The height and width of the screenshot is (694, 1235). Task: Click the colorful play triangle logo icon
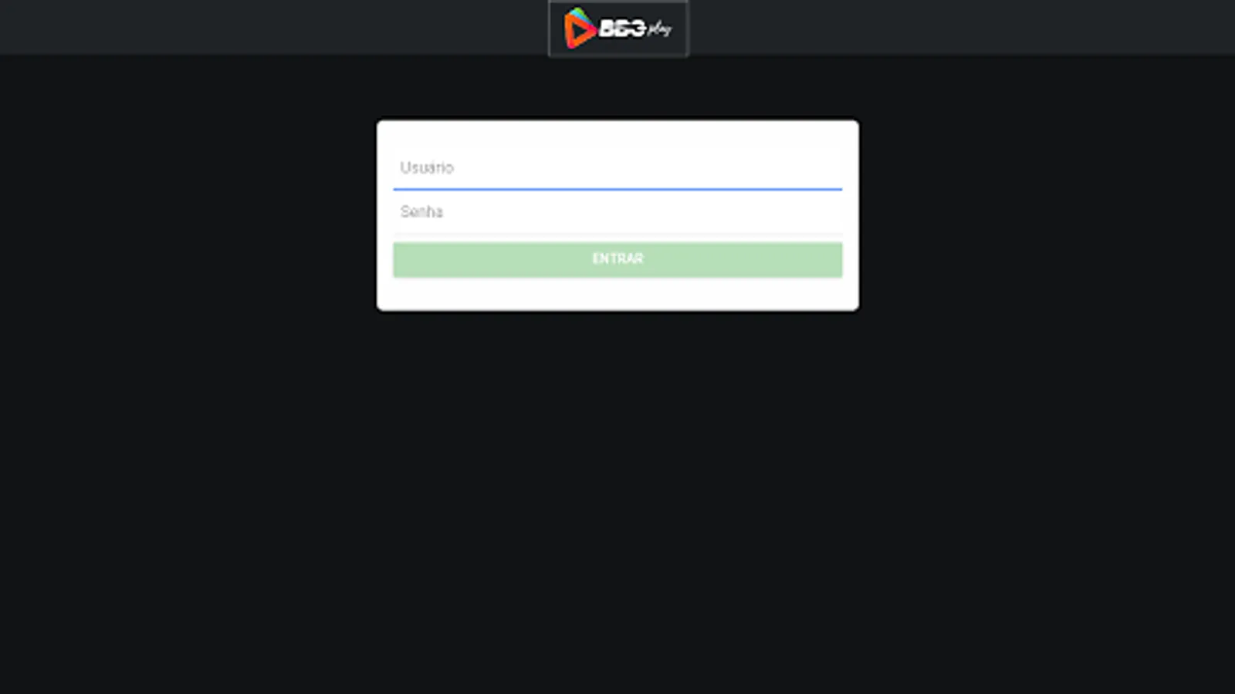(579, 29)
